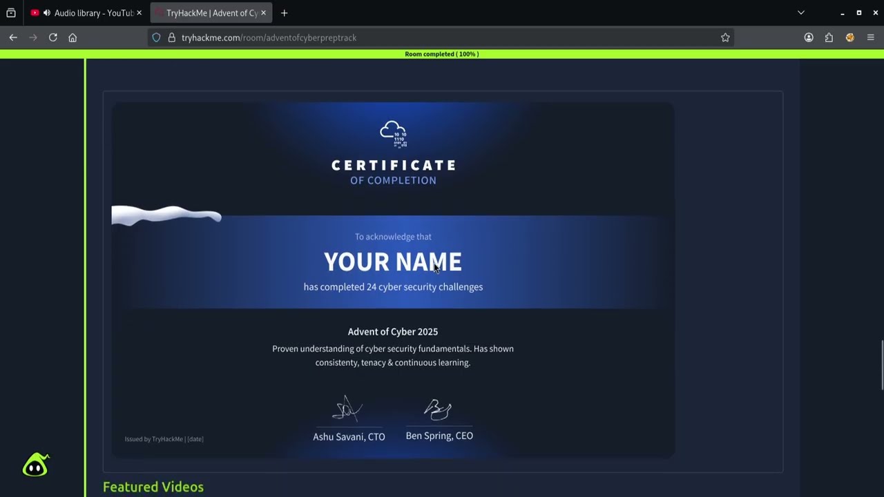The width and height of the screenshot is (884, 497).
Task: Click the page vertical scrollbar thumb
Action: 881,366
